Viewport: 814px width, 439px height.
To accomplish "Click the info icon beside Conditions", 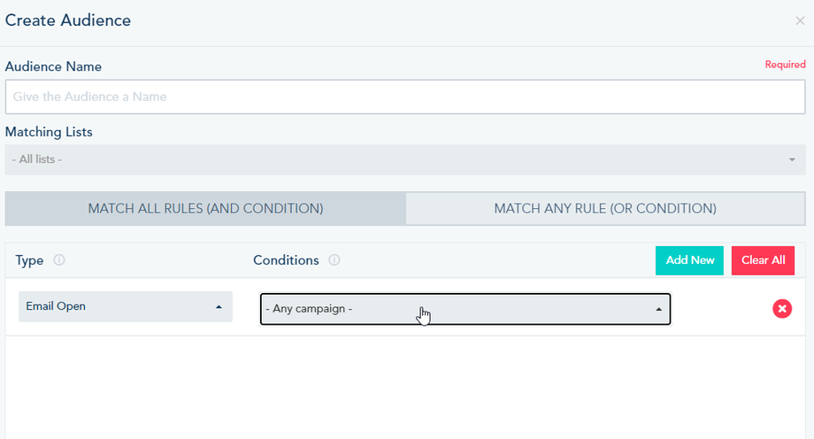I will tap(334, 260).
